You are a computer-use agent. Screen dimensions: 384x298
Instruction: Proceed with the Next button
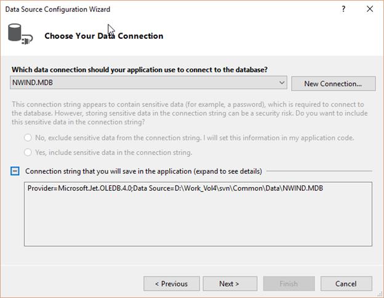230,284
